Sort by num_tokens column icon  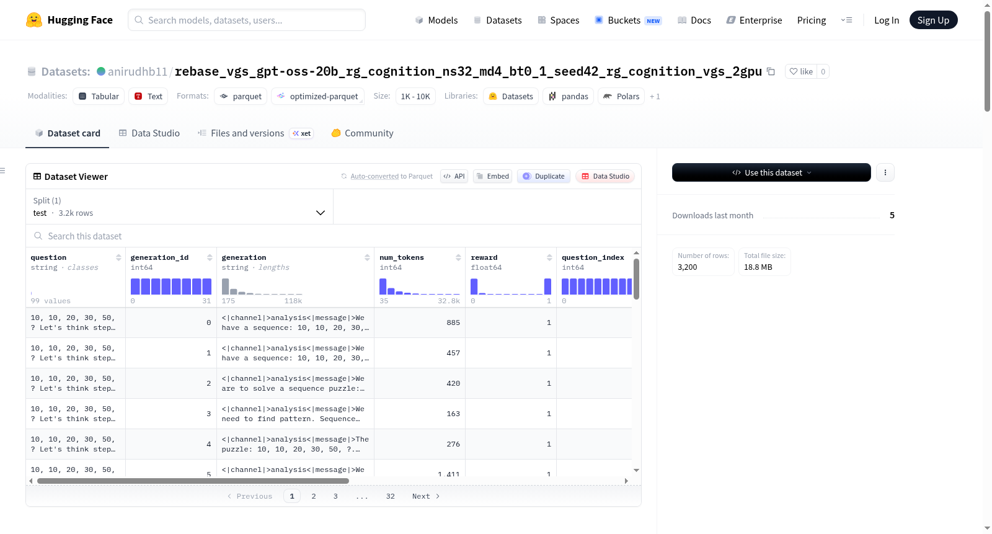point(458,257)
